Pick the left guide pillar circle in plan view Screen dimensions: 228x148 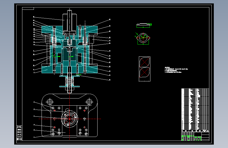(x=50, y=102)
